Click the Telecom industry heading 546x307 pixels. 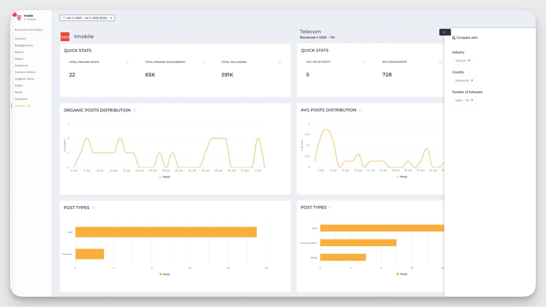pos(310,32)
